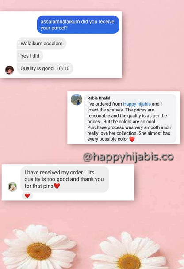Select the 'Walaikum assalam' message bubble
The height and width of the screenshot is (269, 184).
42,44
